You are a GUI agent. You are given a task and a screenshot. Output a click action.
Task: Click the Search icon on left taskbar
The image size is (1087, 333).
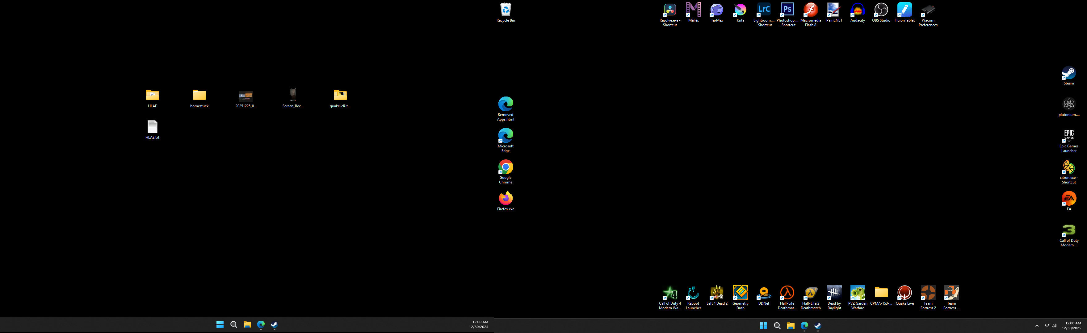(233, 324)
